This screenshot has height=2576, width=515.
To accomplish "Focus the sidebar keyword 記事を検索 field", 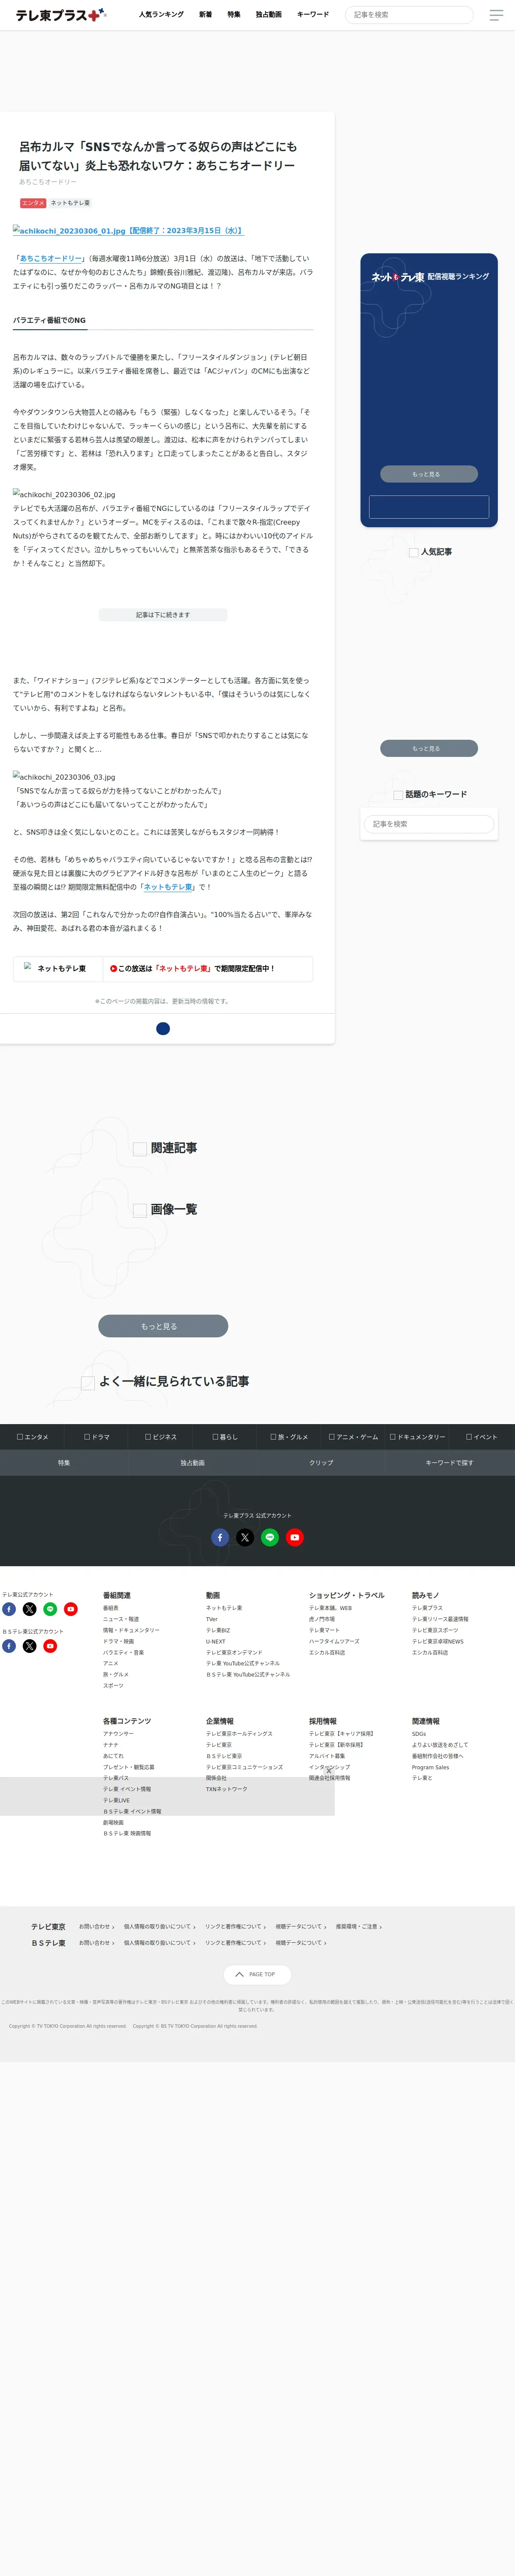I will pyautogui.click(x=429, y=824).
